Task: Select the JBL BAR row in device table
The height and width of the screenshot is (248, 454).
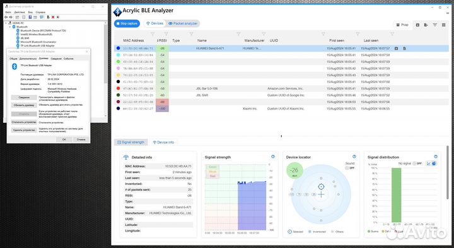Action: pos(281,95)
